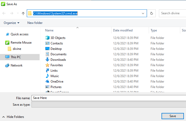This screenshot has width=186, height=121.
Task: Select the Music folder name
Action: click(55, 76)
